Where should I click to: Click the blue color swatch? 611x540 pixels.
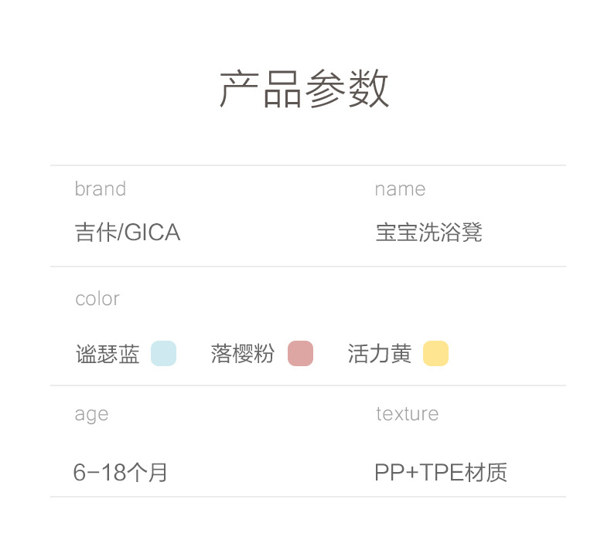tap(163, 354)
